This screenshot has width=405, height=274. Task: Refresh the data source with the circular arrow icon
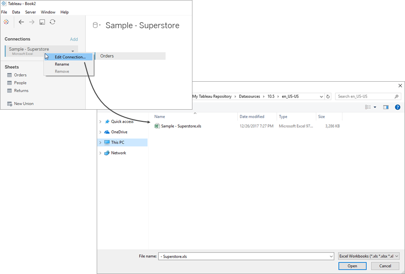52,22
